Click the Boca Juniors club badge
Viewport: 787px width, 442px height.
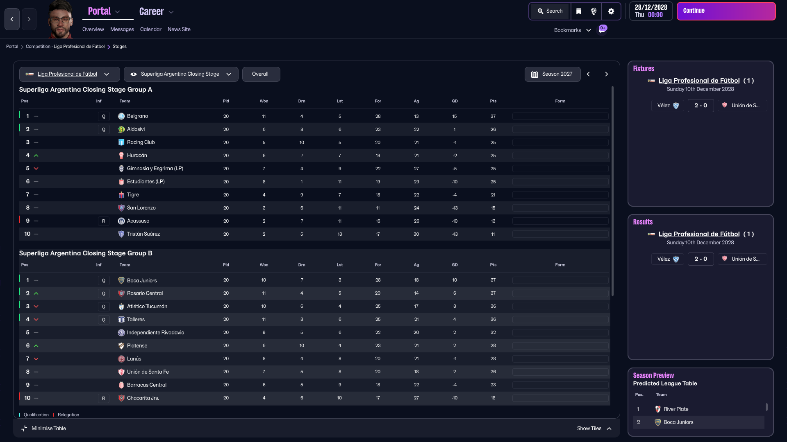[x=121, y=280]
